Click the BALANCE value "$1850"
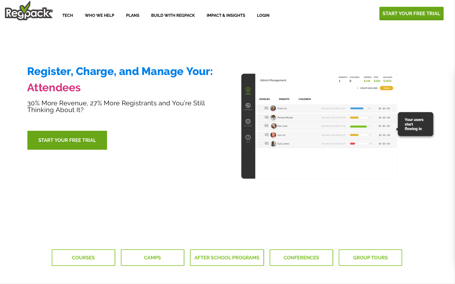Screen dimensions: 455x284 click(x=388, y=81)
